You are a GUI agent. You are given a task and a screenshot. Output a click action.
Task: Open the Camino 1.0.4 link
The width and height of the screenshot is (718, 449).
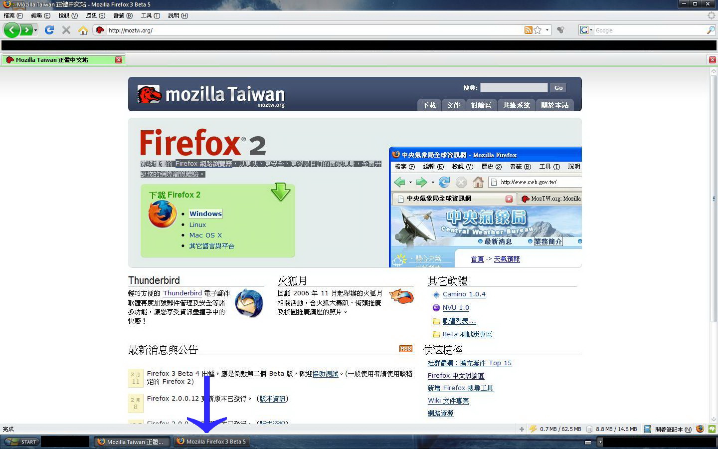[464, 294]
